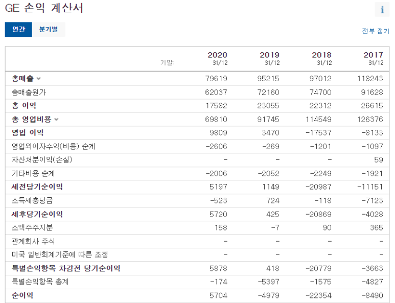The image size is (395, 303).
Task: Click the 기타비용 순계 row label
Action: click(33, 173)
